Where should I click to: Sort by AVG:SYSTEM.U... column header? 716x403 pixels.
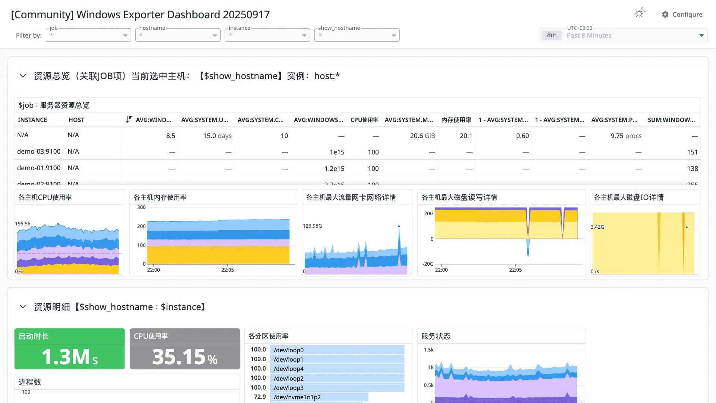tap(205, 120)
